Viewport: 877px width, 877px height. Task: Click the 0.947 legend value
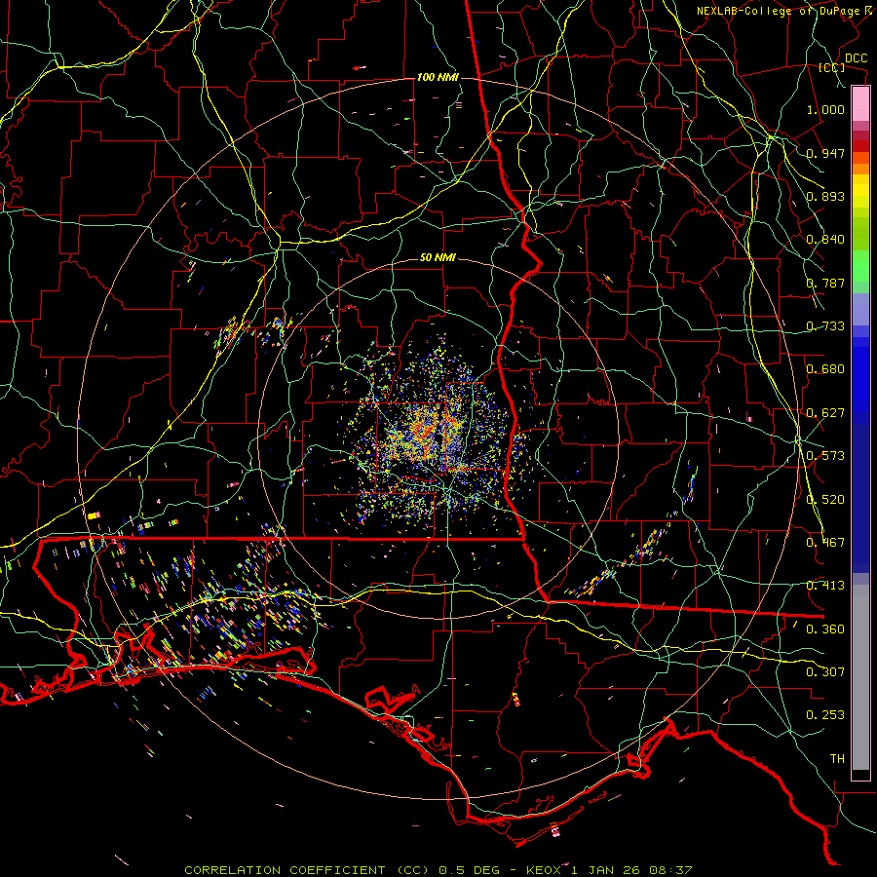coord(825,153)
